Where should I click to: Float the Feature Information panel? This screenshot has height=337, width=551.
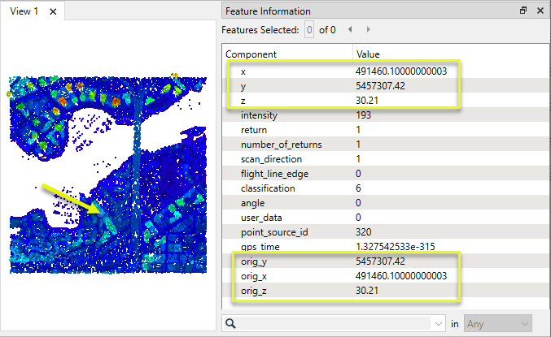pos(523,11)
